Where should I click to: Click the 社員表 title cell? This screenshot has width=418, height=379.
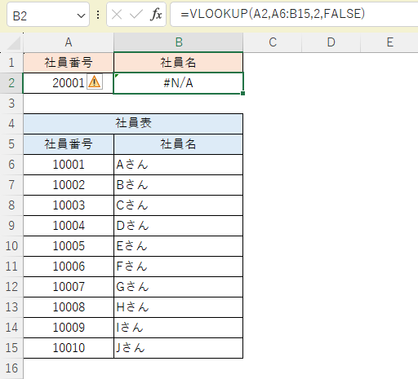pos(133,124)
